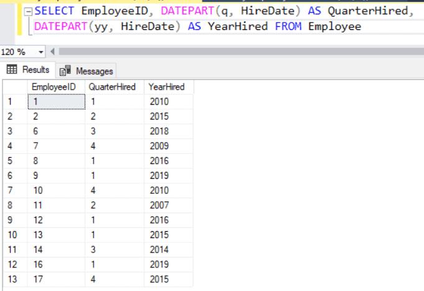Click the grid's top-left select-all corner
The width and height of the screenshot is (424, 291).
pos(14,87)
